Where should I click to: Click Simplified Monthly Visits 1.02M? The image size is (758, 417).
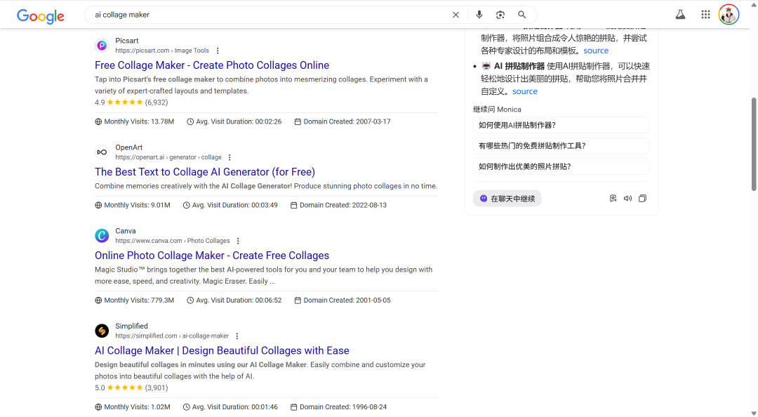coord(133,407)
